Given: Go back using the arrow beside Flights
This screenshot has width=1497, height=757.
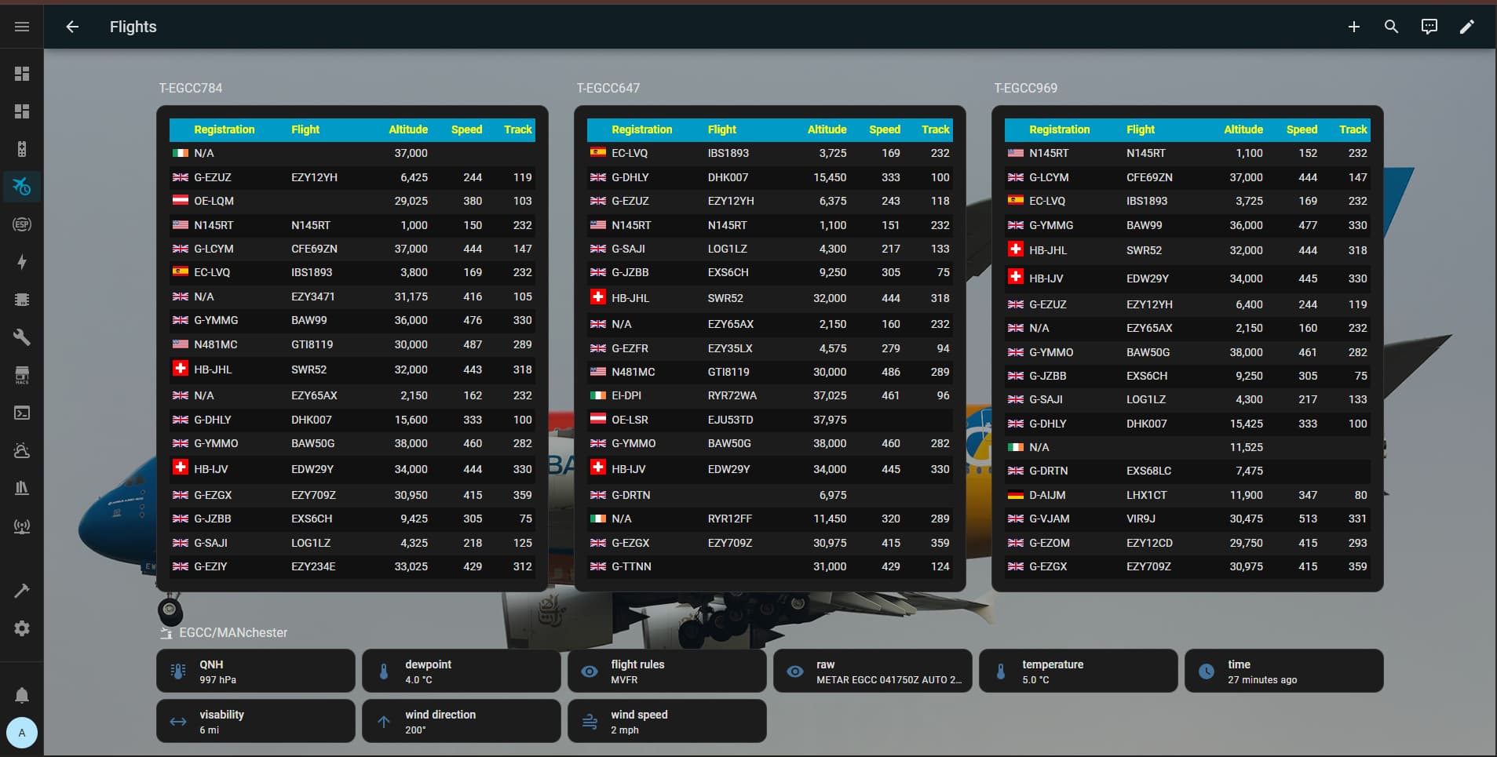Looking at the screenshot, I should pos(72,27).
